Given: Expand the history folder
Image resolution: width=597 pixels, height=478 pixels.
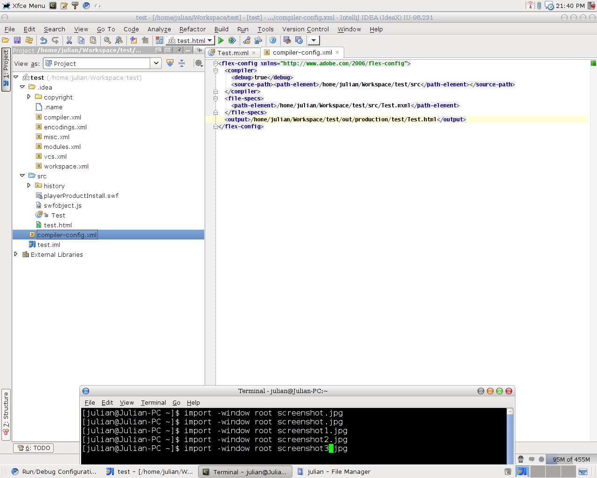Looking at the screenshot, I should tap(29, 185).
